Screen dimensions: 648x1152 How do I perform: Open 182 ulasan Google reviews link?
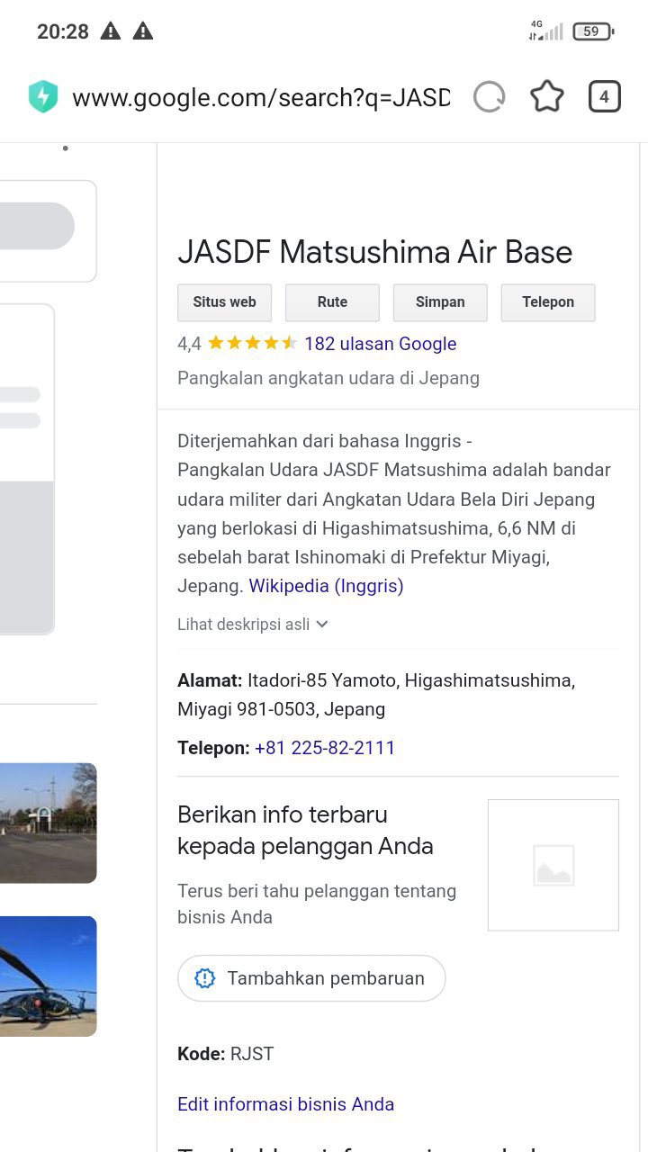(380, 343)
